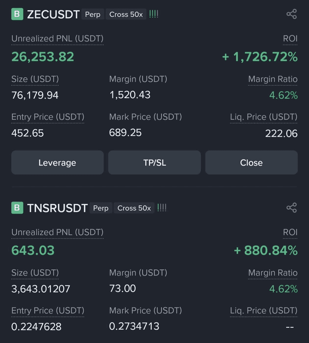Viewport: 309px width, 343px height.
Task: Close the ZECUSDT position
Action: coord(251,162)
